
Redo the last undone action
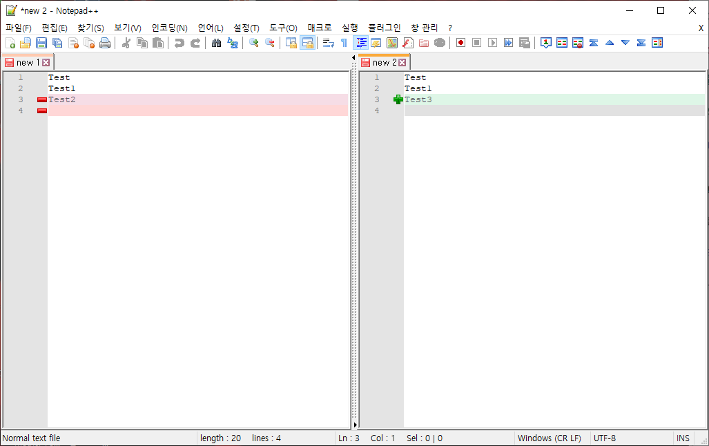(x=195, y=43)
